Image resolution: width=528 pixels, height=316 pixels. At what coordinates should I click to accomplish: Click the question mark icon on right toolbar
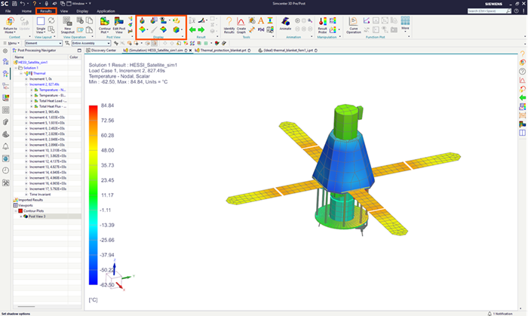[522, 54]
